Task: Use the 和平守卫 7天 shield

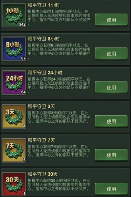Action: (111, 155)
